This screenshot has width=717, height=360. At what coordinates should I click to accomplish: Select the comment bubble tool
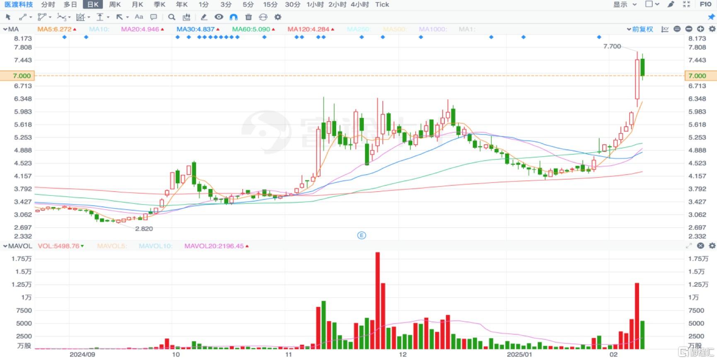click(x=154, y=17)
